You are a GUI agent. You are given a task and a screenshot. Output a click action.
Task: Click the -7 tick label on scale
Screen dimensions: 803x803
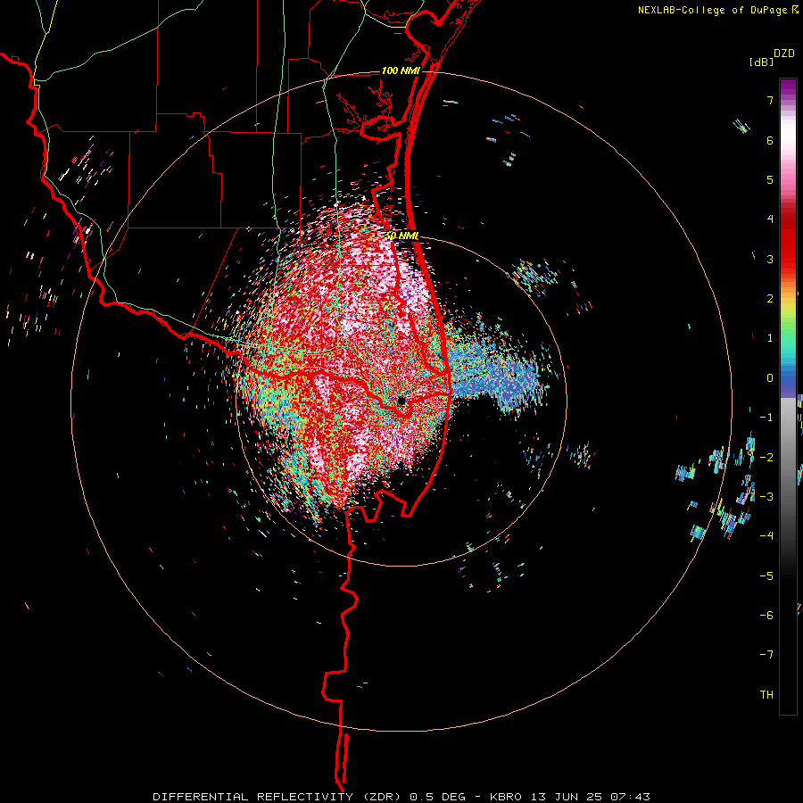766,655
